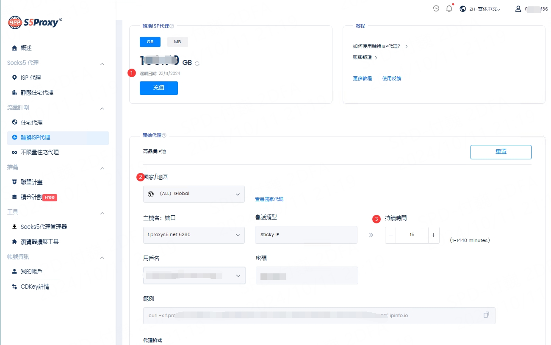Click the 充值 recharge button

[158, 88]
